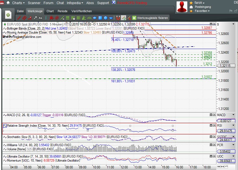The height and width of the screenshot is (170, 238).
Task: Select the single red trend line tool
Action: 19,18
